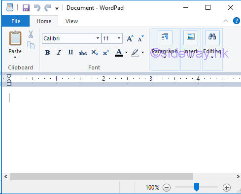Viewport: 241px width, 194px height.
Task: Apply the text highlight color
Action: pos(135,53)
